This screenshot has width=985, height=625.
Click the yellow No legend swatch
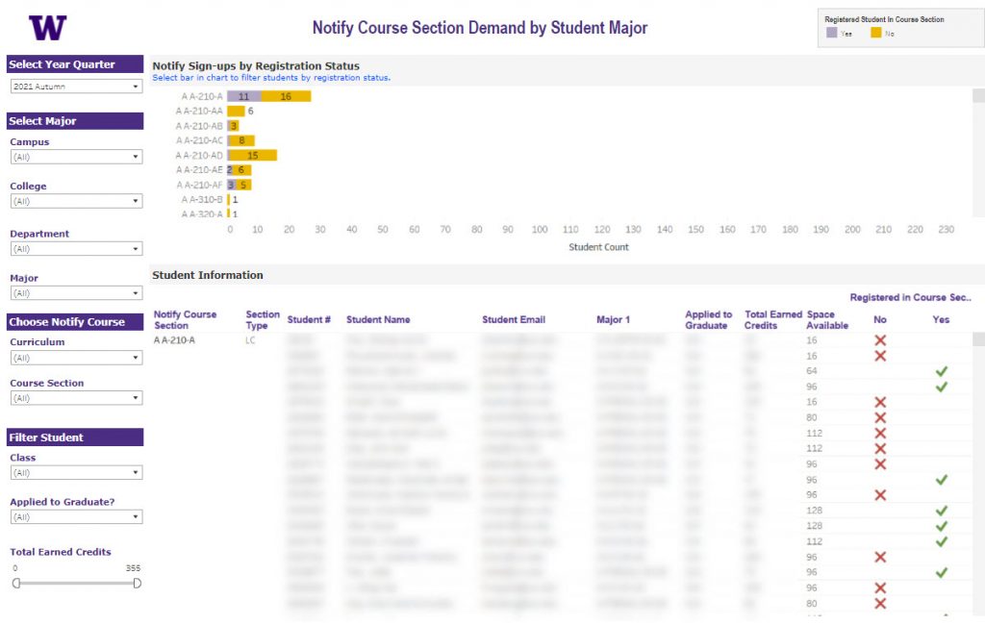point(878,31)
